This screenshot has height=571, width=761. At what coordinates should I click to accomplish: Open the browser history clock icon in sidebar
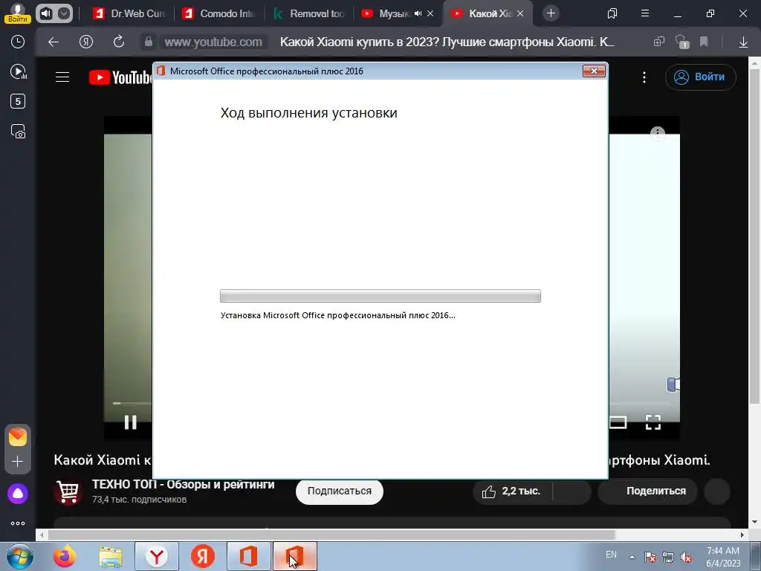18,42
